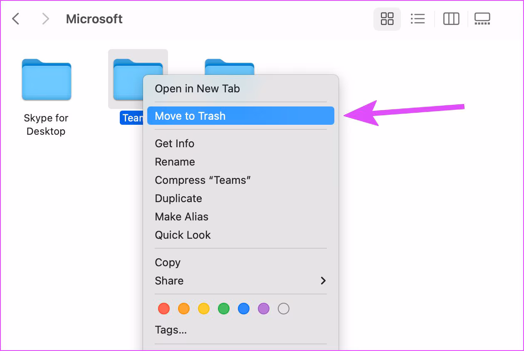This screenshot has height=351, width=524.
Task: Select the third folder behind the context menu
Action: pyautogui.click(x=230, y=67)
